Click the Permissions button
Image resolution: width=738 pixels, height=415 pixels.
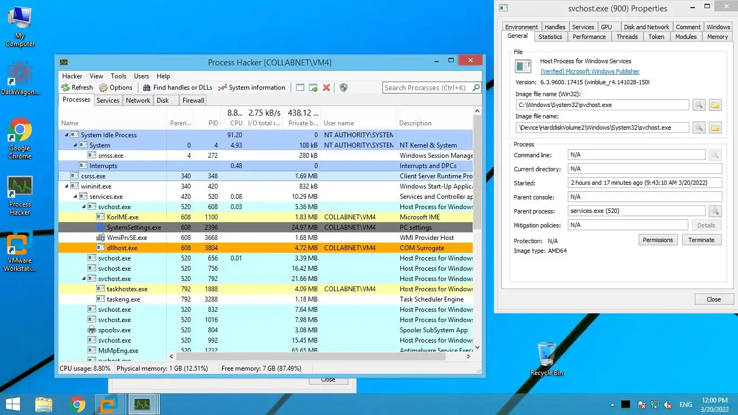coord(658,240)
